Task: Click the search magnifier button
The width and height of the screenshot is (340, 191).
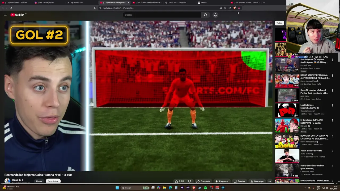Action: [205, 15]
